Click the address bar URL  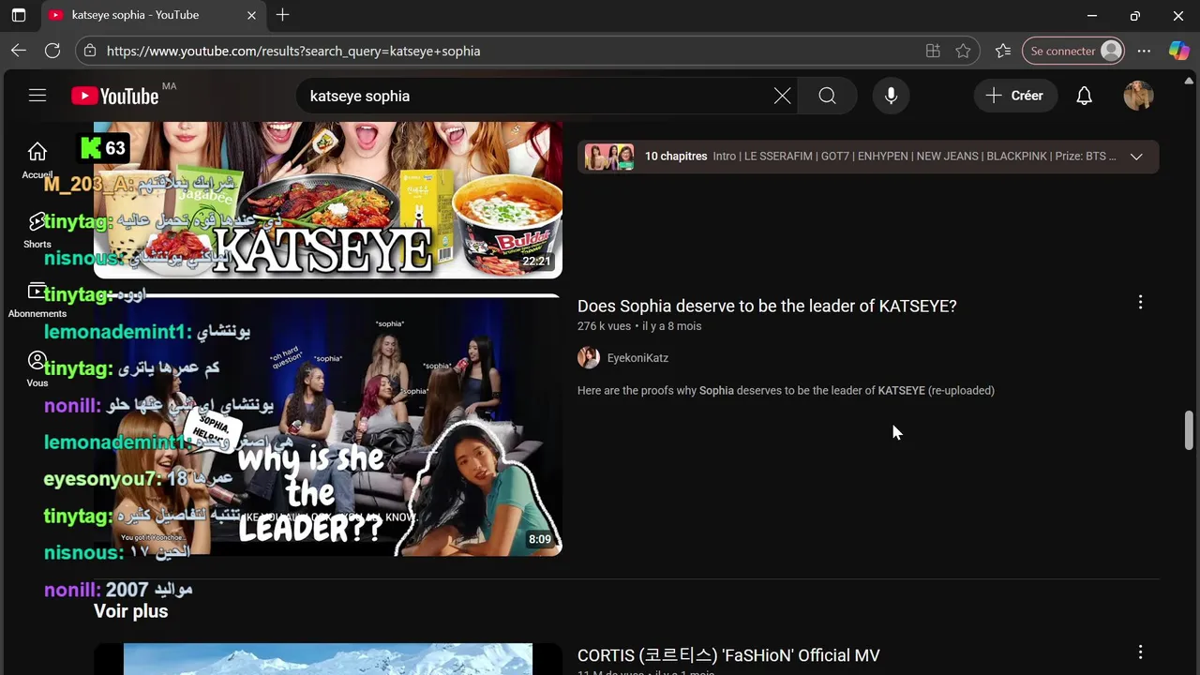pyautogui.click(x=293, y=51)
